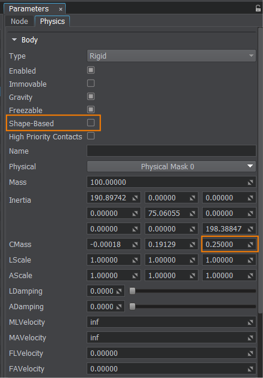Close the Parameters panel tab
The image size is (263, 378).
(x=61, y=10)
